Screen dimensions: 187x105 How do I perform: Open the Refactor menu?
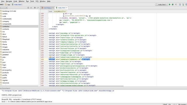pyautogui.click(x=22, y=1)
